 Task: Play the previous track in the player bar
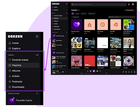90,71
